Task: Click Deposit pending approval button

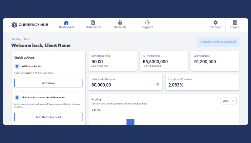Action: pyautogui.click(x=218, y=42)
